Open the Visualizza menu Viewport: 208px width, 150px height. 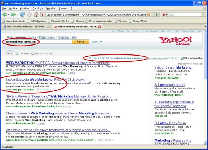click(x=24, y=9)
